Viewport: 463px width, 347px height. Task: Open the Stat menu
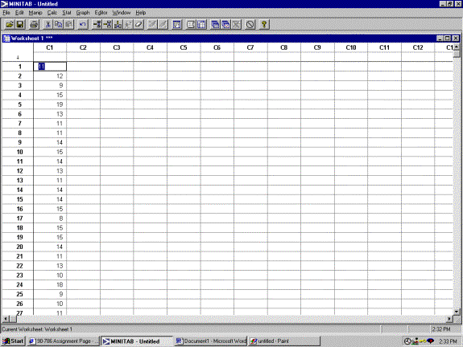pyautogui.click(x=67, y=13)
